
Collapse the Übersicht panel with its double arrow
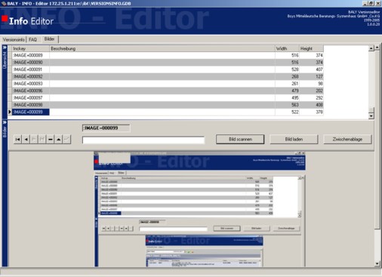[x=5, y=48]
